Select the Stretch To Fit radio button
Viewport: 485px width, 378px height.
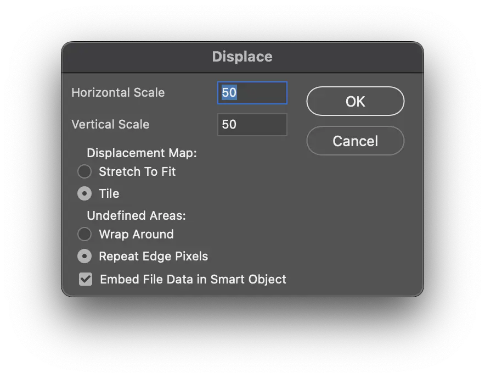pyautogui.click(x=84, y=171)
